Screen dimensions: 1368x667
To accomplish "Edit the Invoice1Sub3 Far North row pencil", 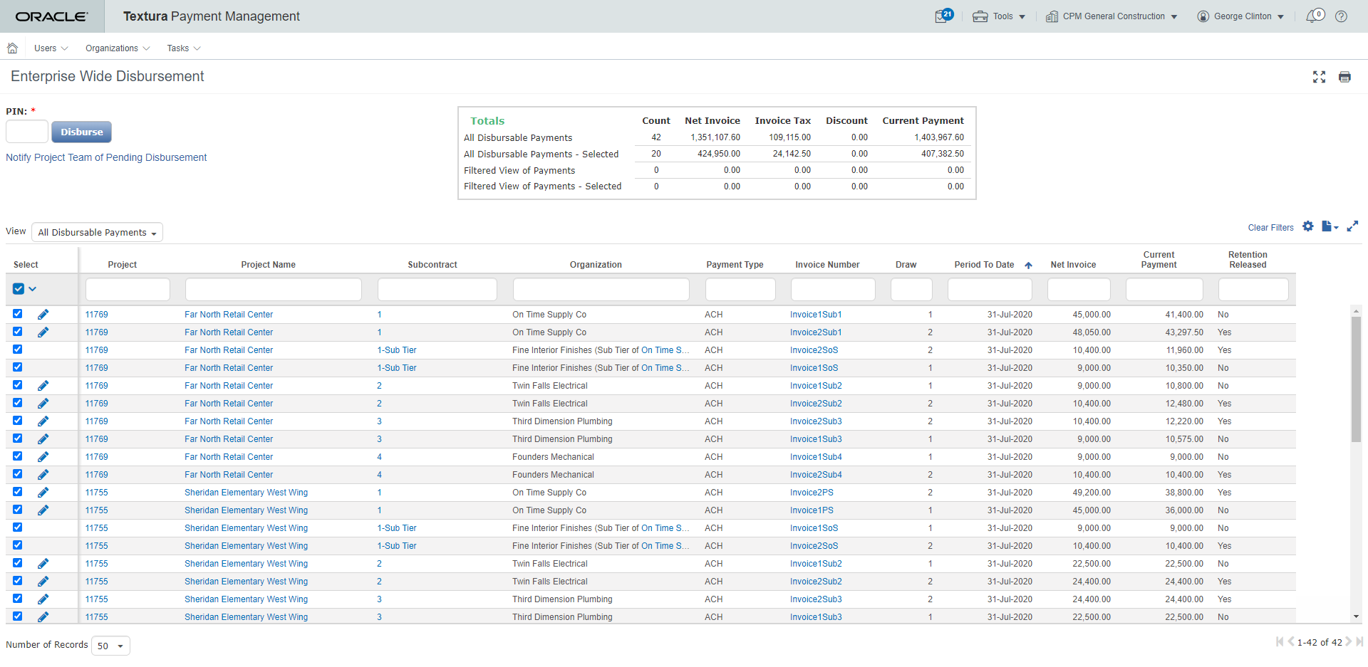I will pyautogui.click(x=43, y=439).
